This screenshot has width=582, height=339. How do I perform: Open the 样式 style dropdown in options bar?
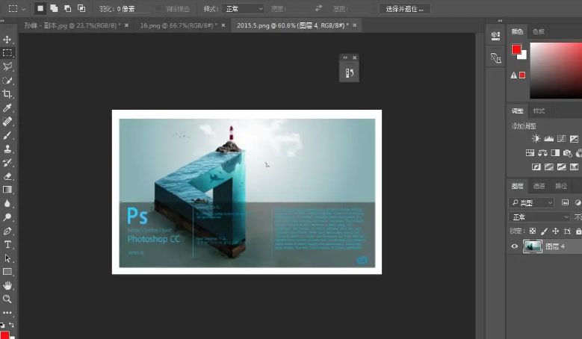pyautogui.click(x=243, y=8)
